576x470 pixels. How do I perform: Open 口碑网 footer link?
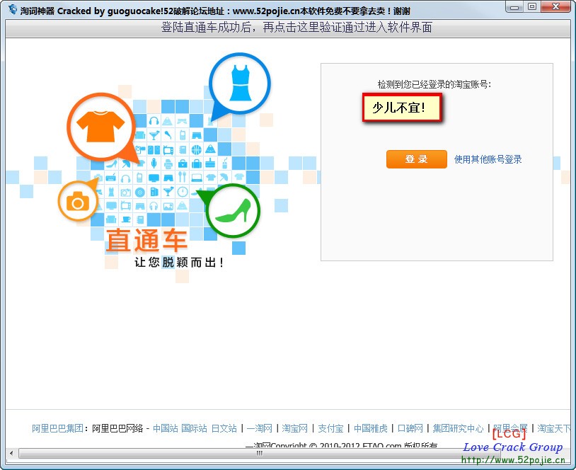point(410,428)
